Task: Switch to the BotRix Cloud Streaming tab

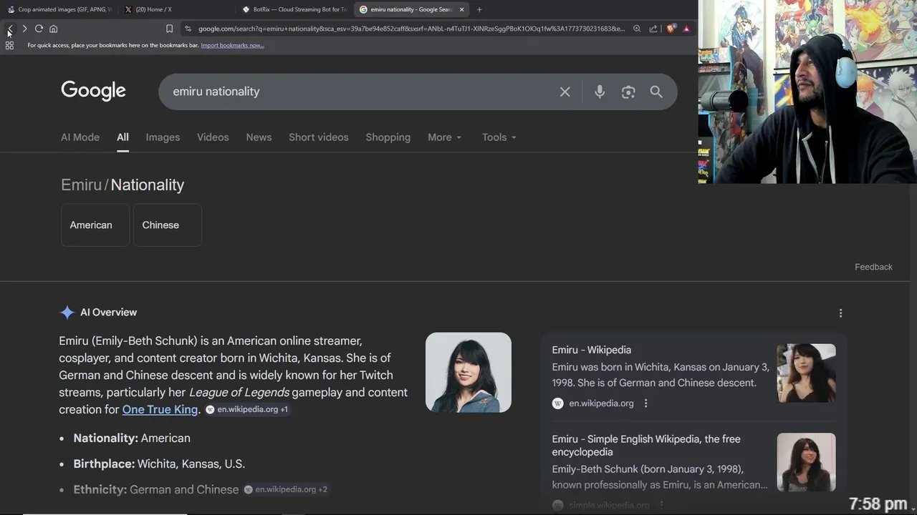Action: click(x=294, y=9)
